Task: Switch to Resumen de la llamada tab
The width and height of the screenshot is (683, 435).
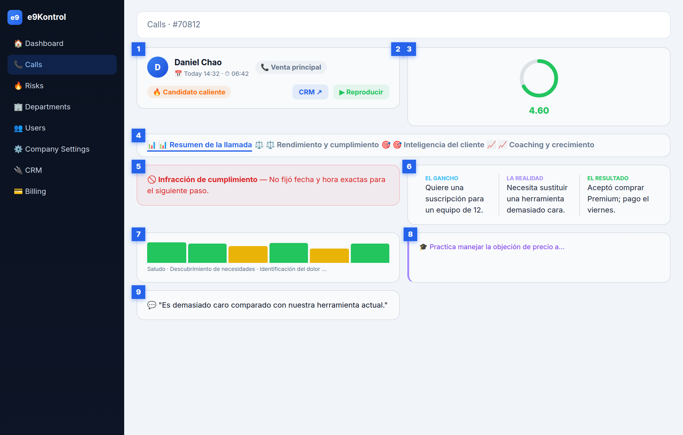Action: tap(200, 145)
